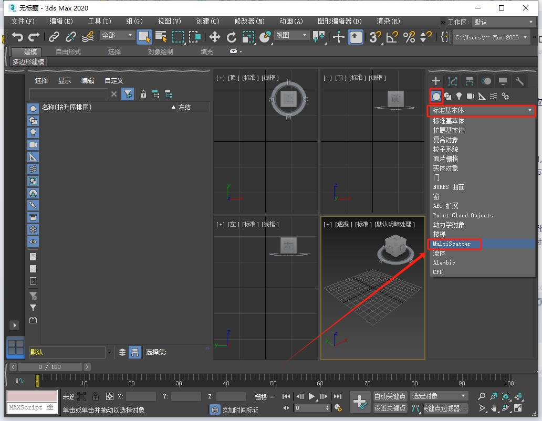
Task: Open the selection filter dropdown showing 全部
Action: (117, 35)
